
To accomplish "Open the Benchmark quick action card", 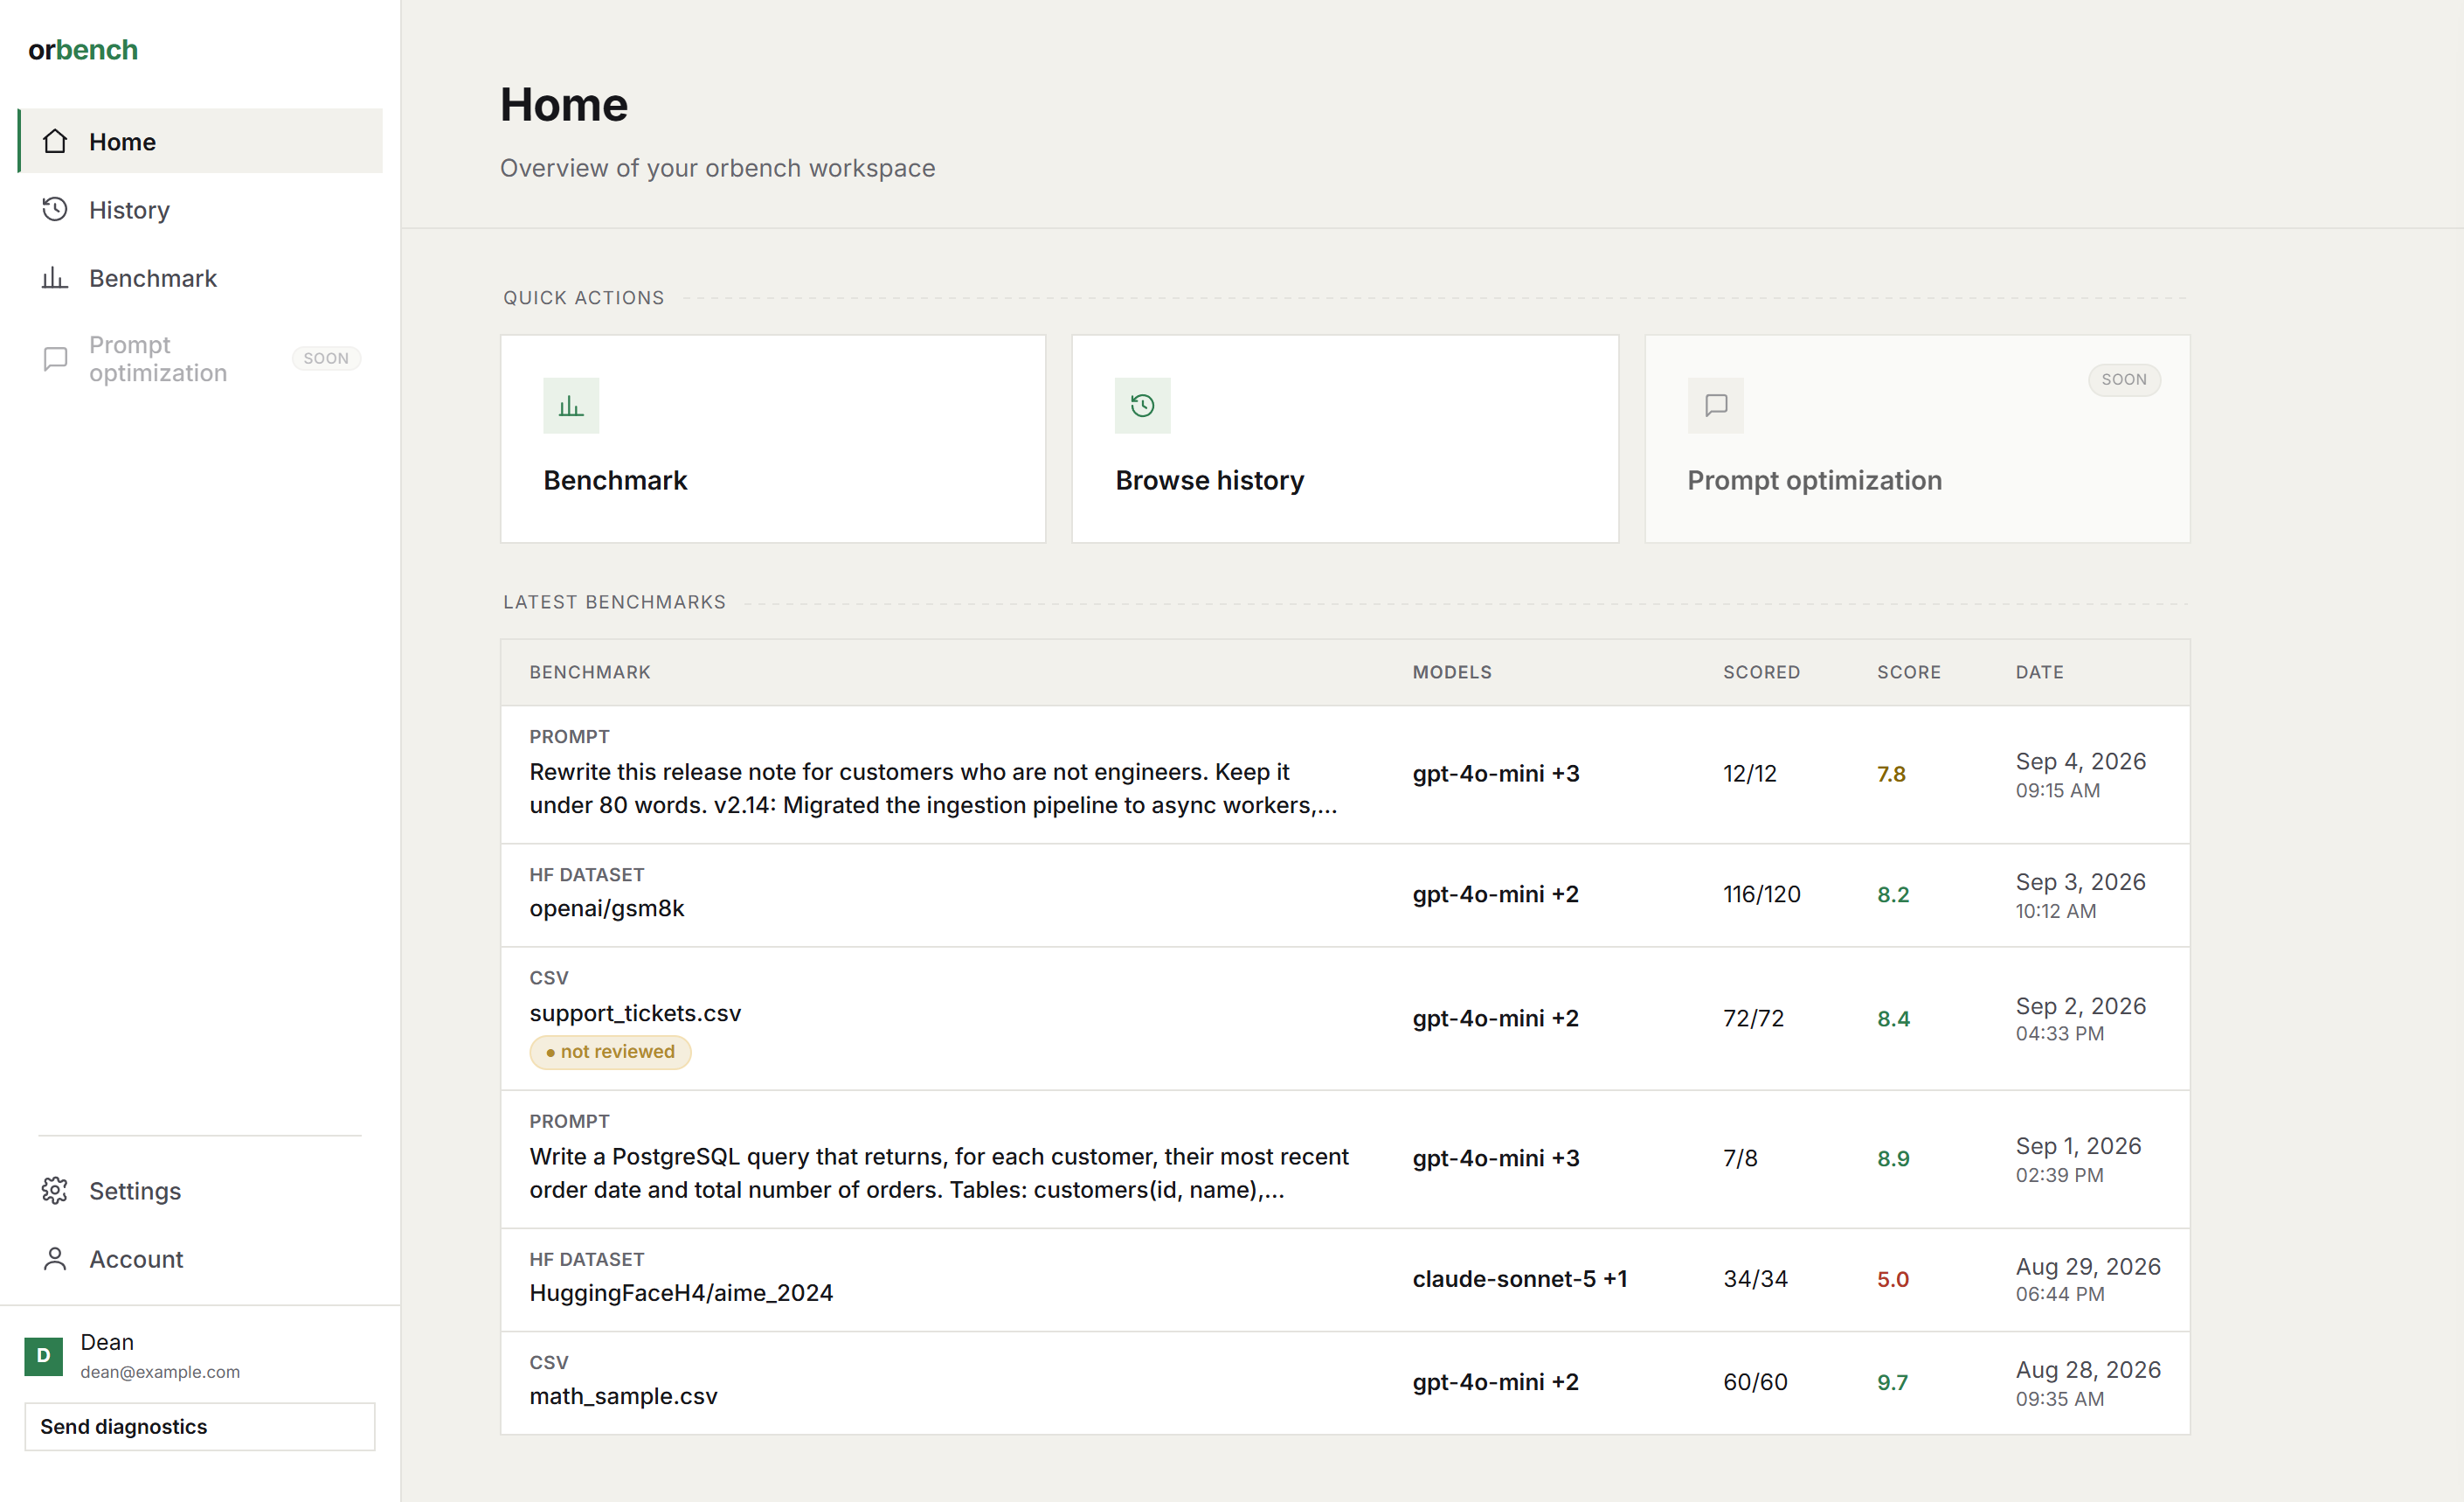I will (x=773, y=438).
